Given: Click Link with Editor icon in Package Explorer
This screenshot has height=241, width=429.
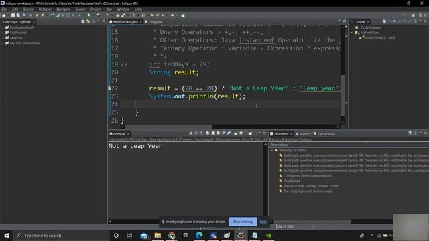Looking at the screenshot, I should (88, 21).
